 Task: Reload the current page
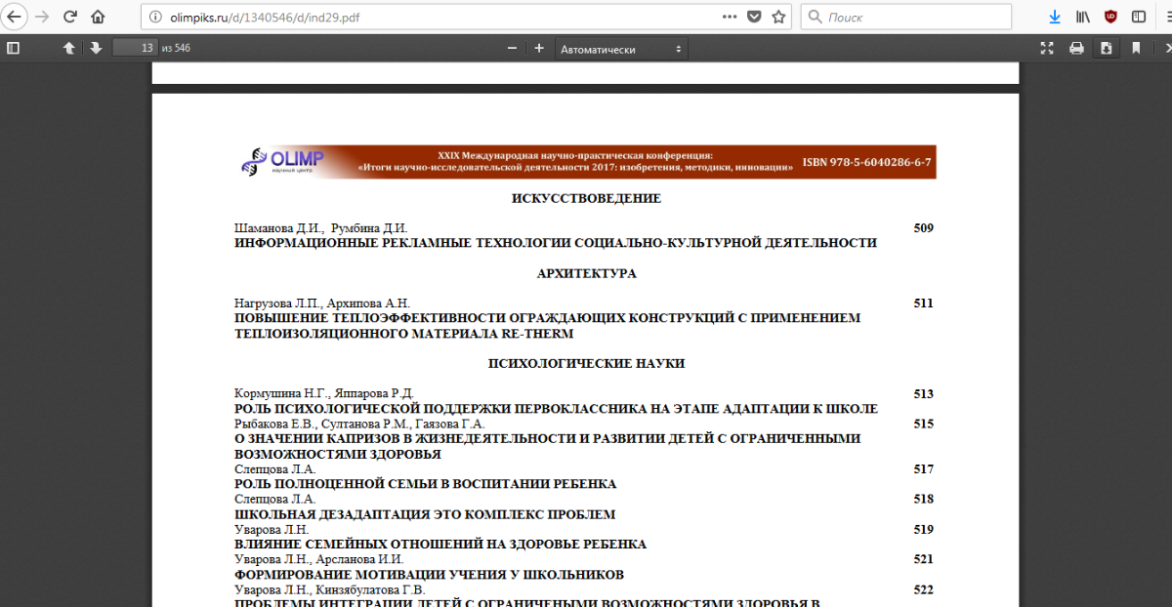click(x=70, y=17)
